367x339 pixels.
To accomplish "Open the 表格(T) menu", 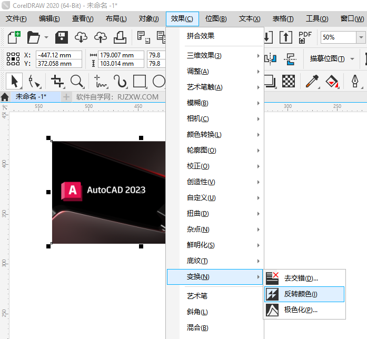I will 283,19.
